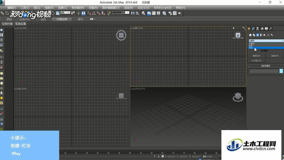
Task: Collapse the Name and Color (名称和颜色) rollout
Action: 265,66
